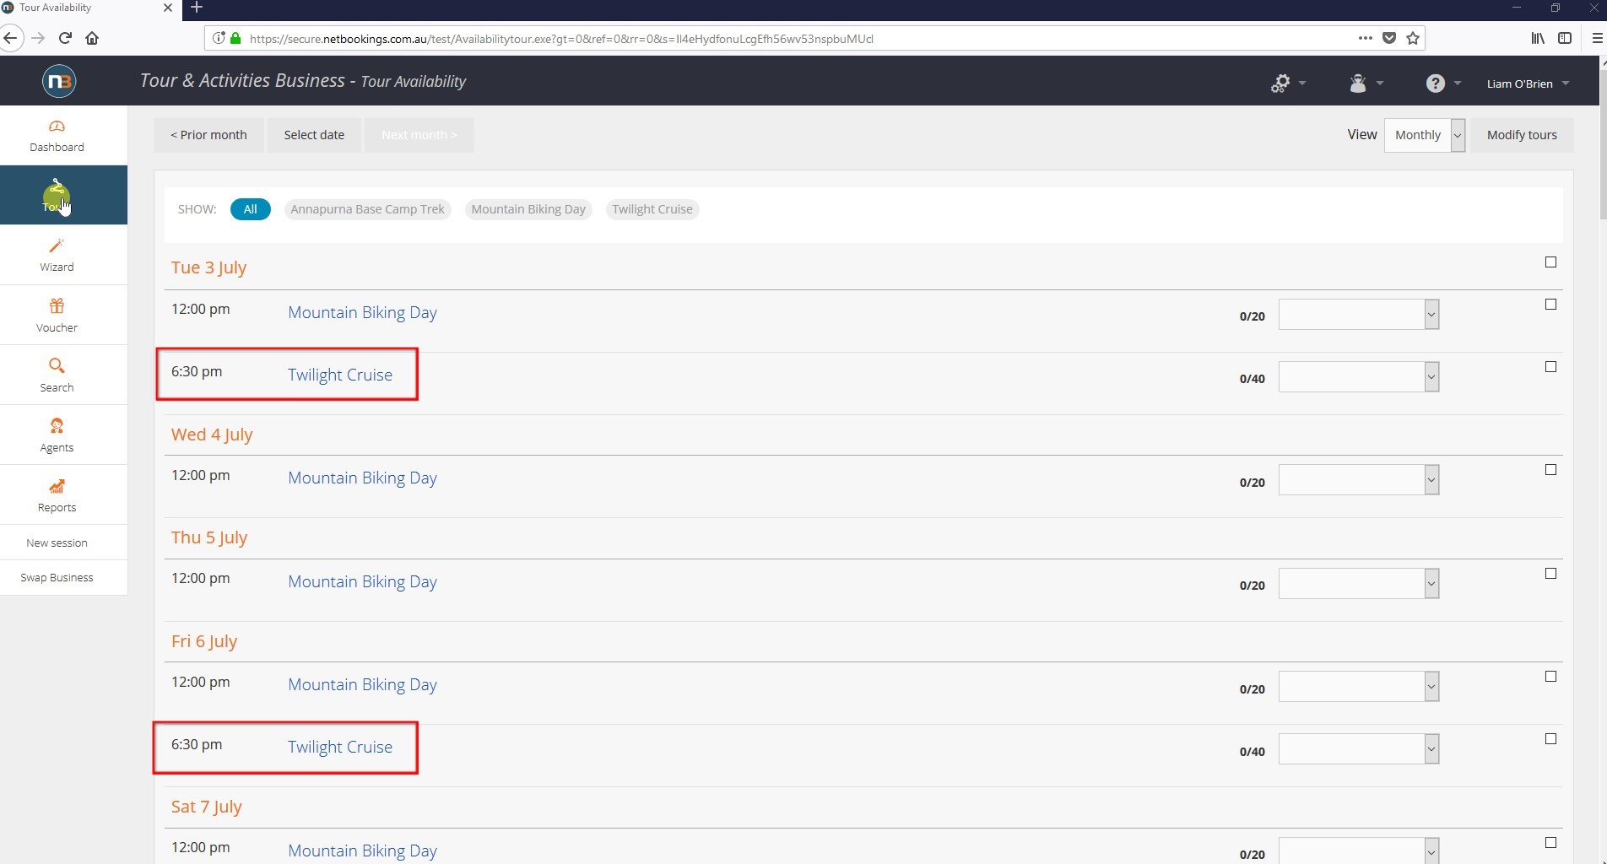Go to browser home page
The height and width of the screenshot is (864, 1607).
(92, 38)
